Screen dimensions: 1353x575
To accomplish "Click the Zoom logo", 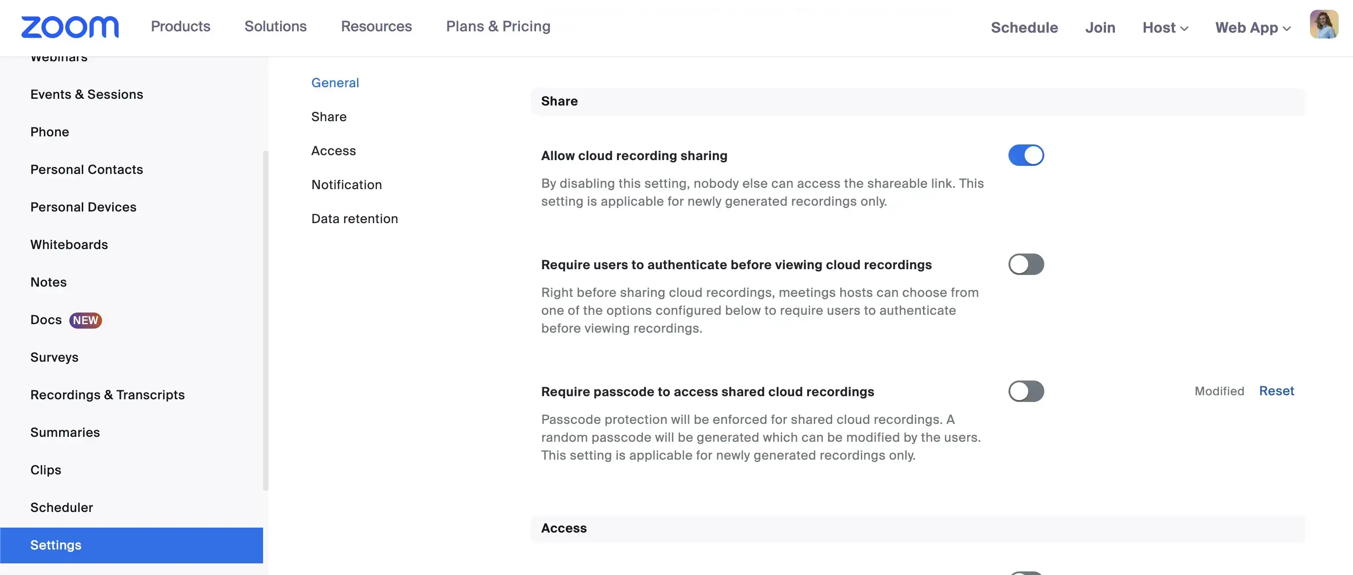I will [x=70, y=27].
